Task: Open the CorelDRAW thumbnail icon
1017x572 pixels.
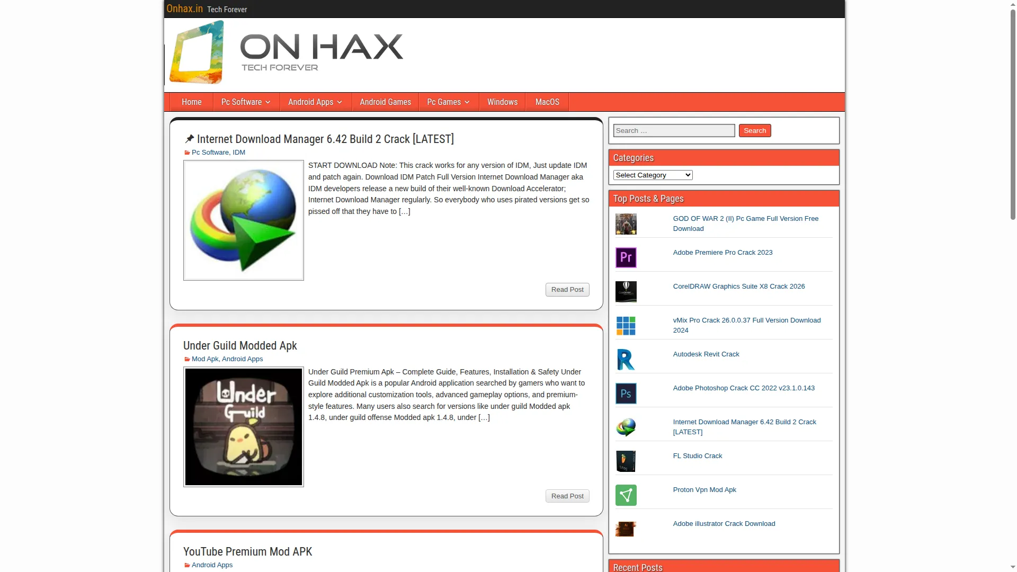Action: (x=626, y=292)
